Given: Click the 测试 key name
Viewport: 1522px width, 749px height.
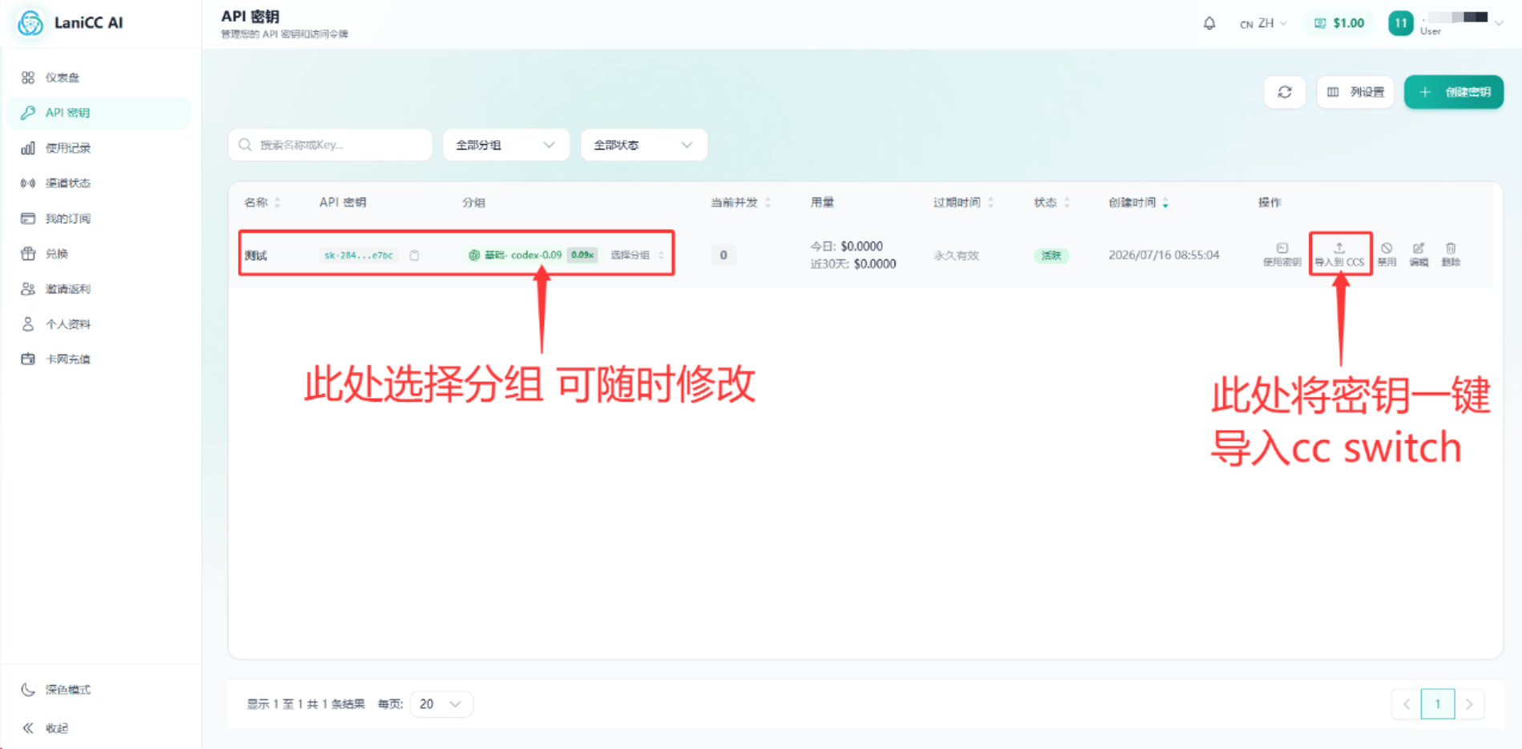Looking at the screenshot, I should [x=256, y=255].
